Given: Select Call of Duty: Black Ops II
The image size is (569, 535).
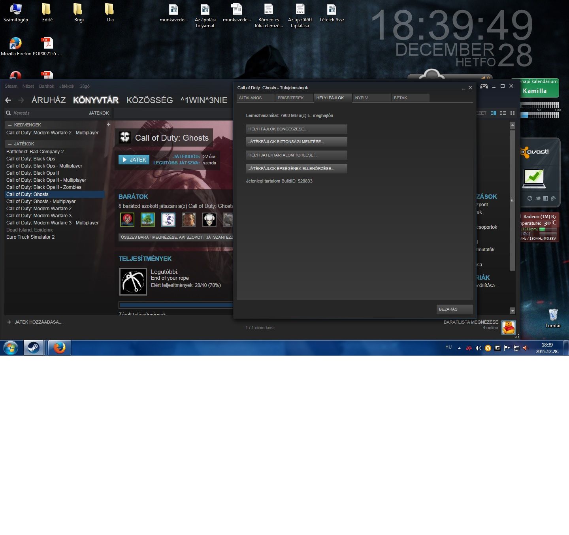Looking at the screenshot, I should 55,173.
